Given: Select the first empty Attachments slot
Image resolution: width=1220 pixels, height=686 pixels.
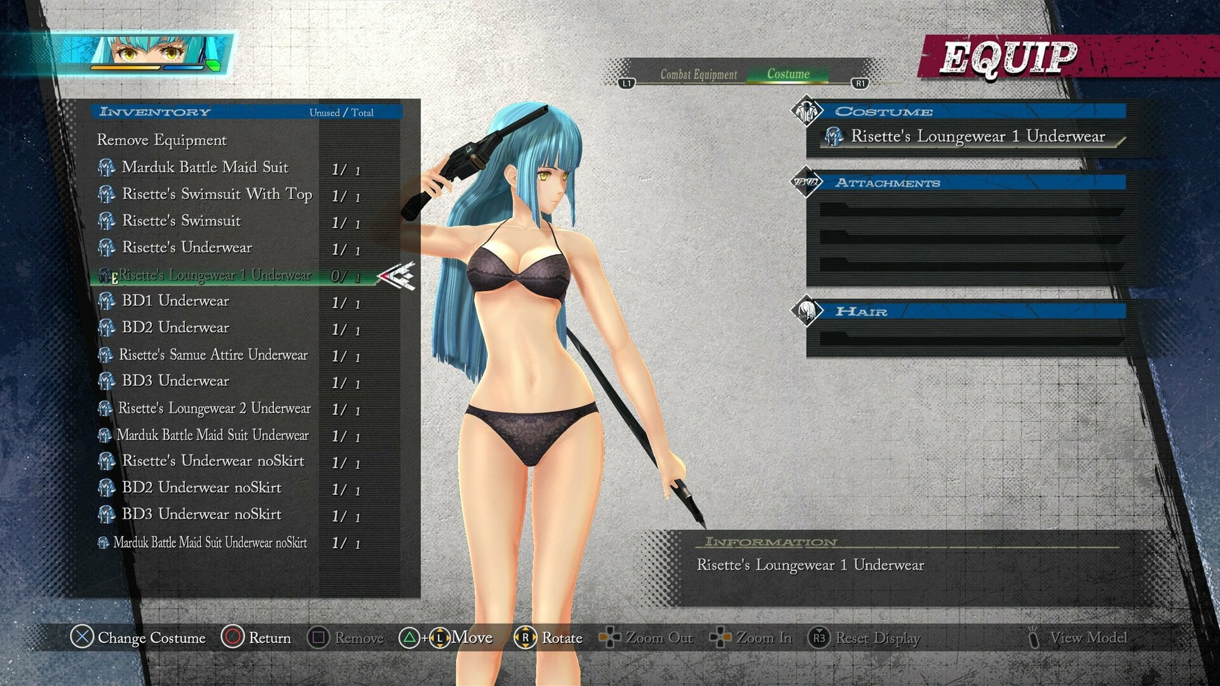Looking at the screenshot, I should point(972,209).
